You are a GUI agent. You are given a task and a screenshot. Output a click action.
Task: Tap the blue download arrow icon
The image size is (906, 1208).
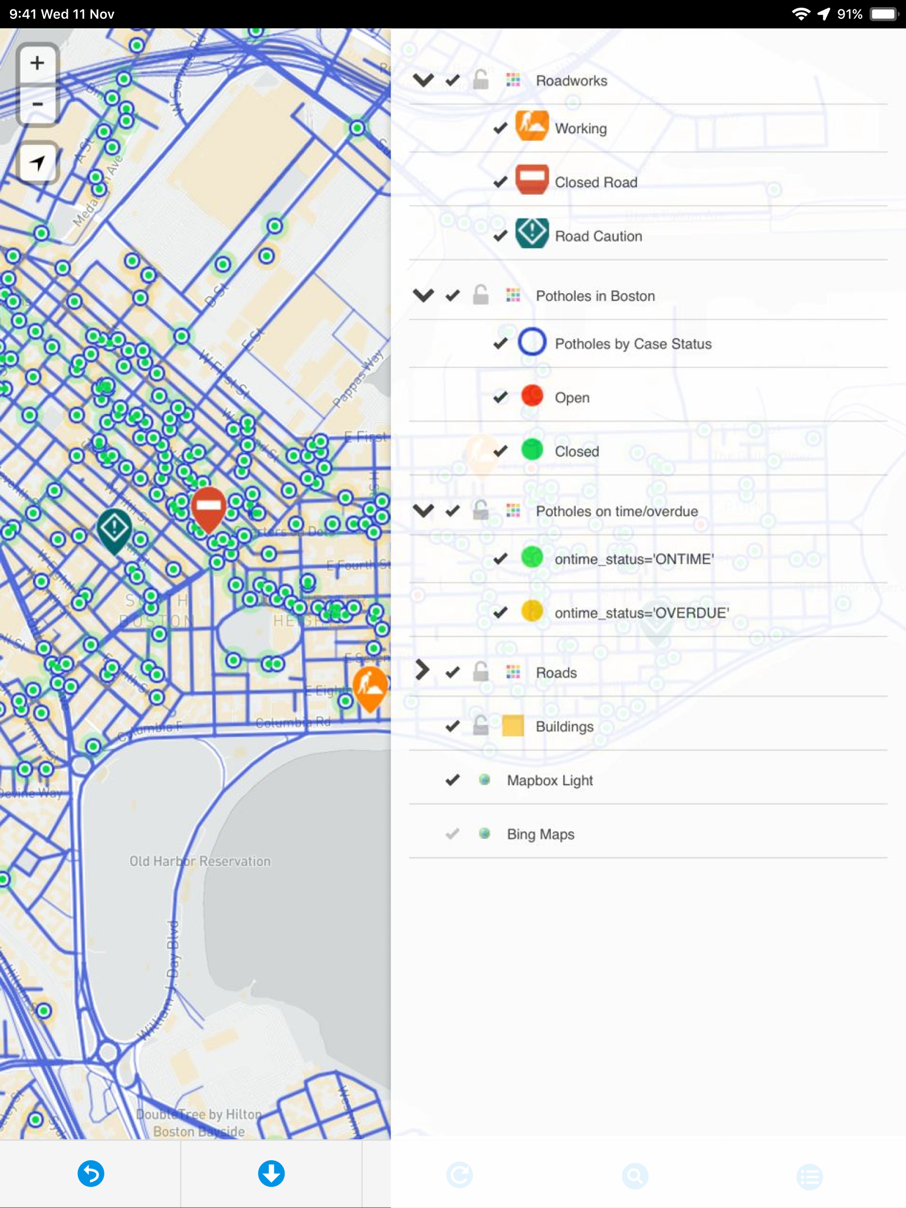[271, 1173]
